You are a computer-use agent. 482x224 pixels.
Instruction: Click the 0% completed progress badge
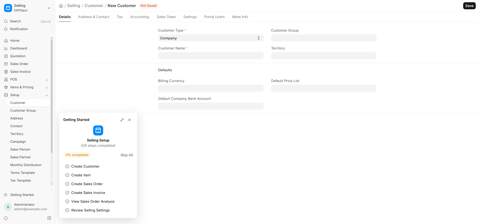(77, 155)
